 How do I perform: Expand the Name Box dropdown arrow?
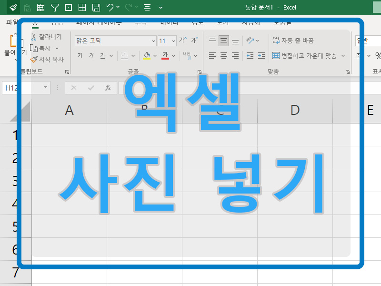coord(45,87)
